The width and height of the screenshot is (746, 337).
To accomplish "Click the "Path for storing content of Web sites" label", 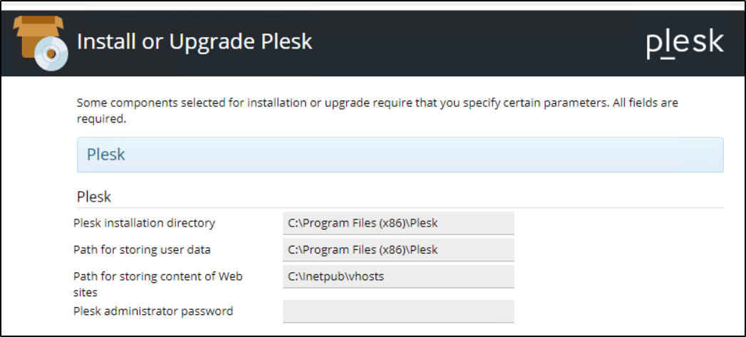I will coord(157,284).
